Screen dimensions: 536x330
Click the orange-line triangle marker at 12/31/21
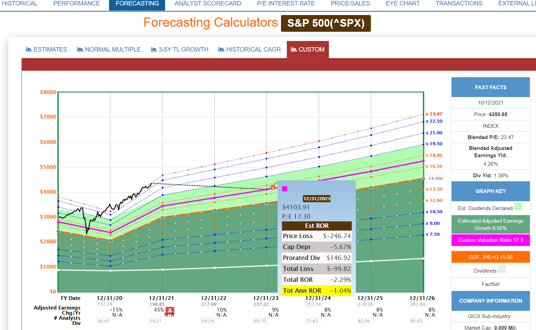pos(162,217)
